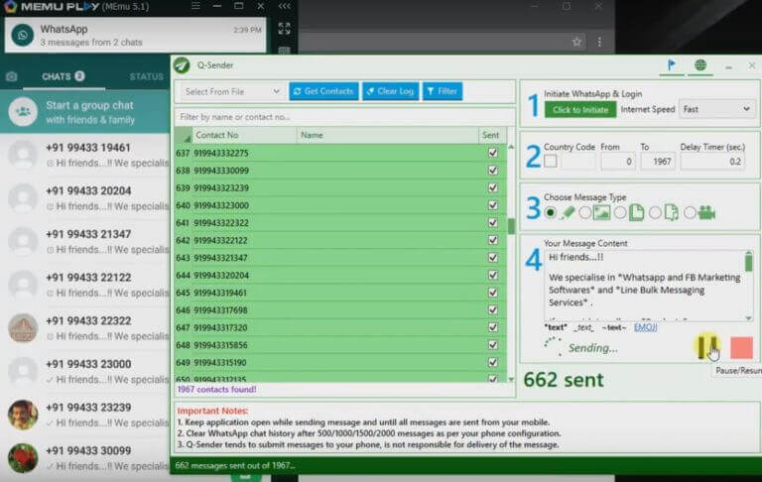This screenshot has width=762, height=482.
Task: Open the Select From File dropdown
Action: [x=232, y=91]
